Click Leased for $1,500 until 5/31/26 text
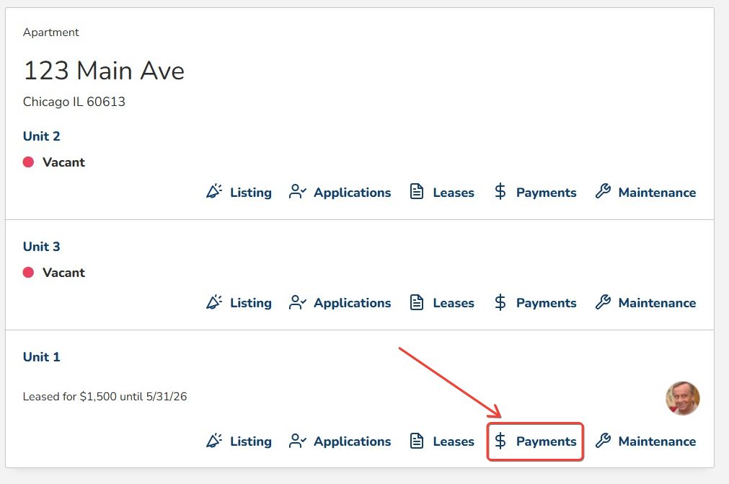Viewport: 729px width, 484px height. pyautogui.click(x=105, y=397)
